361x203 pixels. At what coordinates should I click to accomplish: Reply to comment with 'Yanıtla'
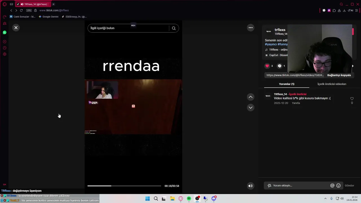[296, 103]
